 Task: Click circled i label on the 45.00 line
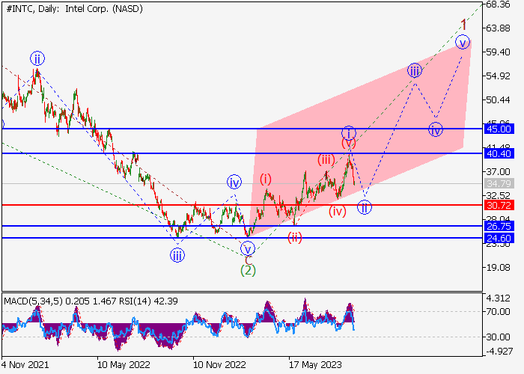[349, 133]
